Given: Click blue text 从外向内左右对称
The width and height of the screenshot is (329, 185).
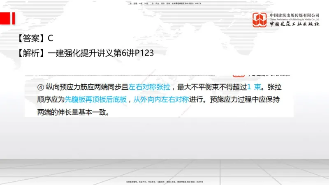Looking at the screenshot, I should click(x=161, y=99).
